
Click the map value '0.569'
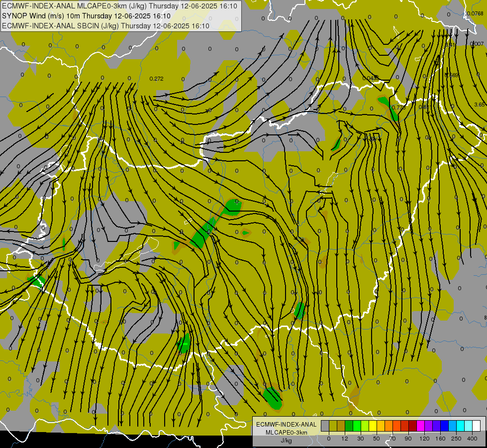(452, 75)
